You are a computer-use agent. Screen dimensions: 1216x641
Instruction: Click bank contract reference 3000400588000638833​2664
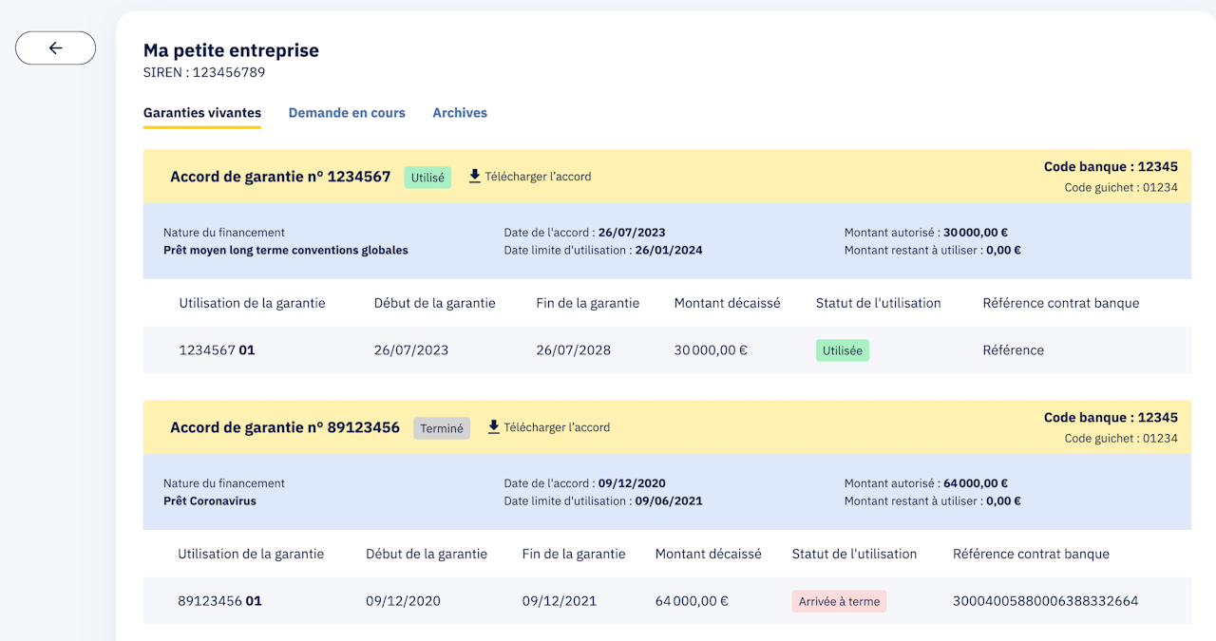tap(1045, 601)
